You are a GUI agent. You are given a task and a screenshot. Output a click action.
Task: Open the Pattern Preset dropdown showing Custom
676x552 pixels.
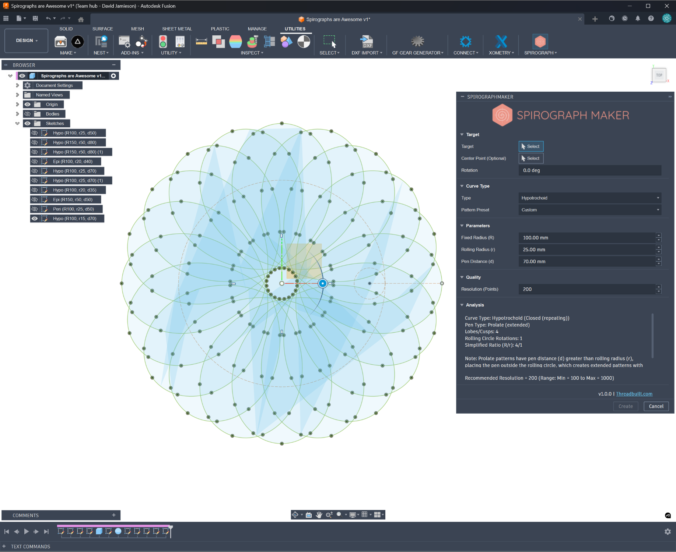589,210
